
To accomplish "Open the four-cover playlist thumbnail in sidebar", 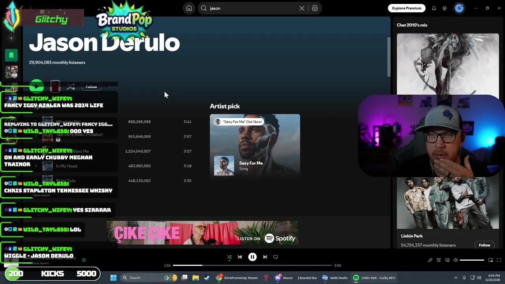I will tap(11, 72).
